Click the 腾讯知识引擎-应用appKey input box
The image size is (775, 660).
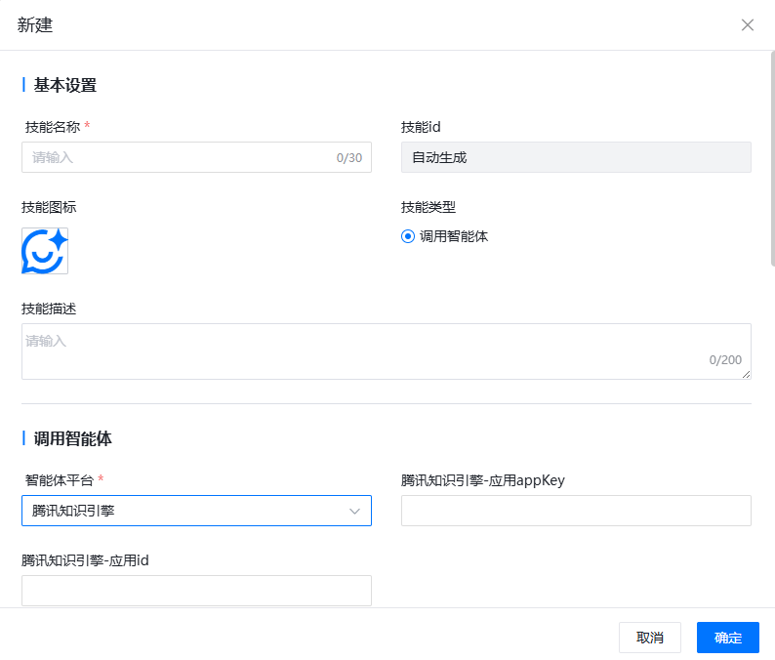pyautogui.click(x=576, y=511)
